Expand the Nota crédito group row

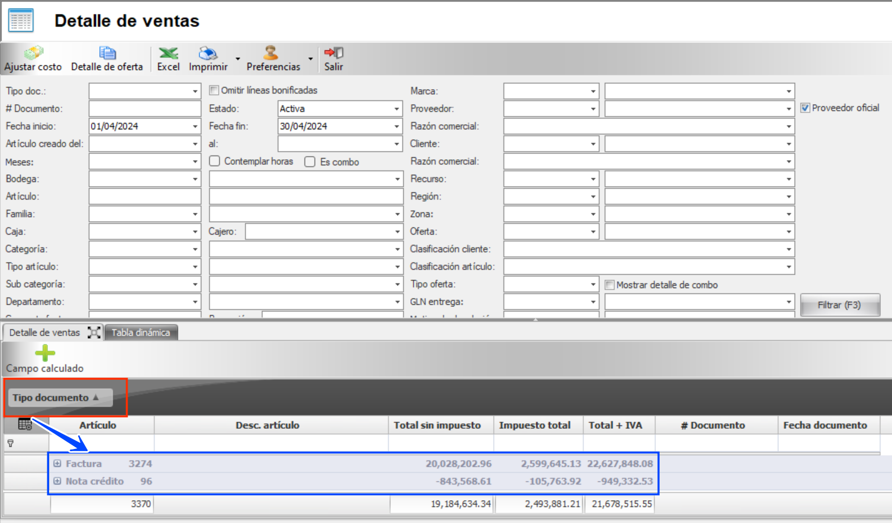coord(57,481)
